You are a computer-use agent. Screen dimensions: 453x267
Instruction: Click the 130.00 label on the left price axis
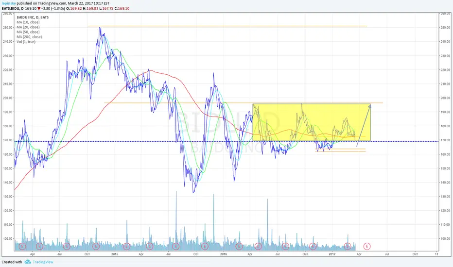(x=8, y=197)
